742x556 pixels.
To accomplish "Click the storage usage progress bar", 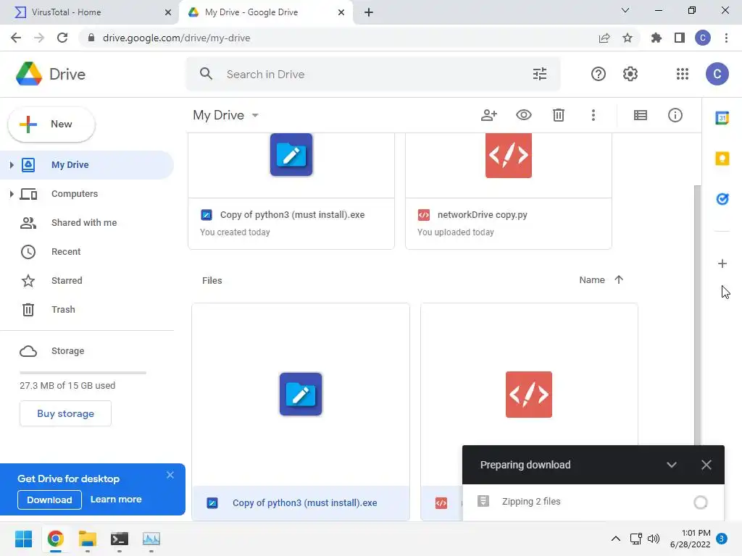I will [x=83, y=373].
